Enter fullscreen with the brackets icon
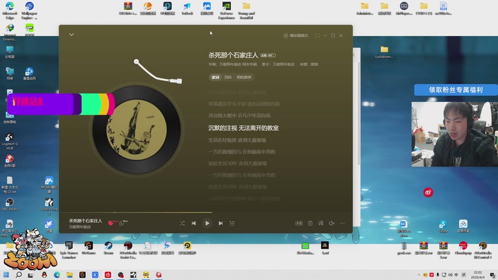The image size is (498, 280). click(317, 35)
